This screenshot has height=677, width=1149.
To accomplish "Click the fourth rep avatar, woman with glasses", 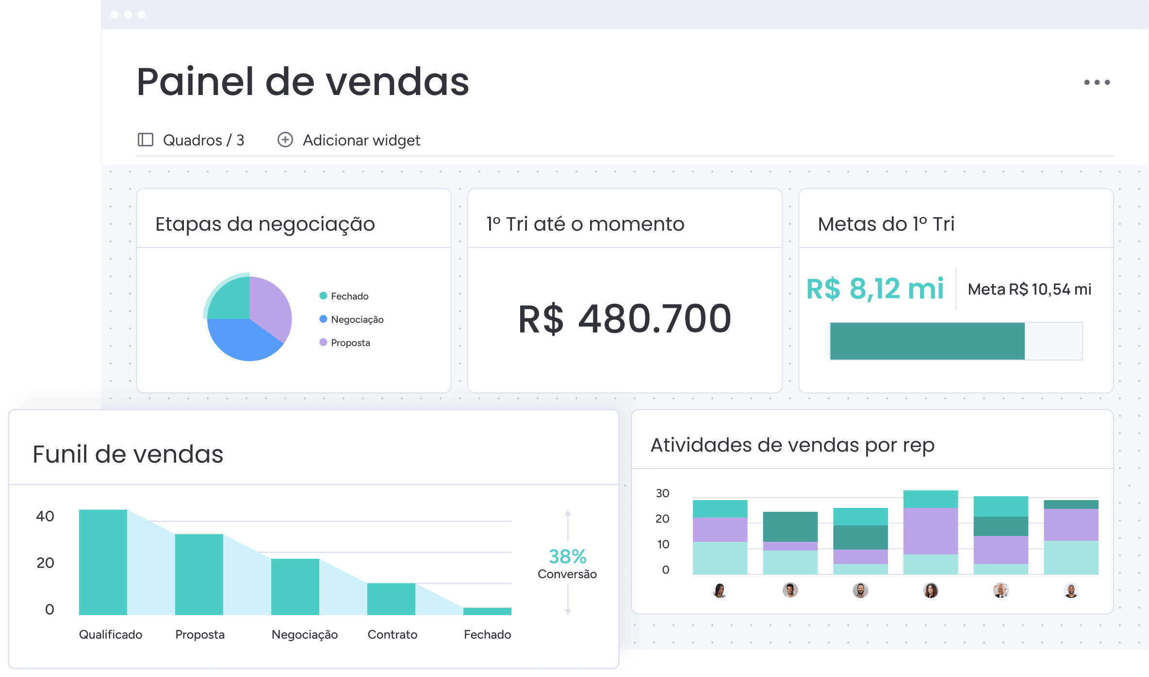I will (931, 590).
